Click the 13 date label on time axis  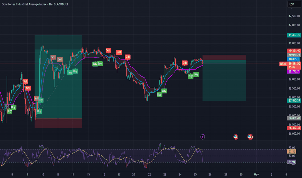tap(72, 174)
